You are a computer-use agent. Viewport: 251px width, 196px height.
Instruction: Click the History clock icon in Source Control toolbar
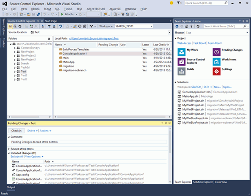(80, 26)
